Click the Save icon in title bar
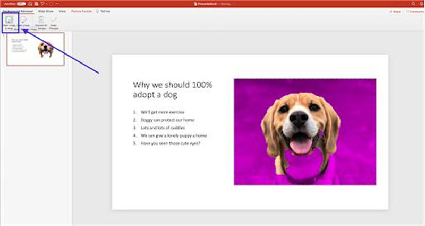 [36, 4]
